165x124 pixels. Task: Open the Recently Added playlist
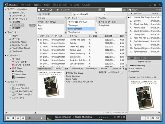(x=19, y=42)
